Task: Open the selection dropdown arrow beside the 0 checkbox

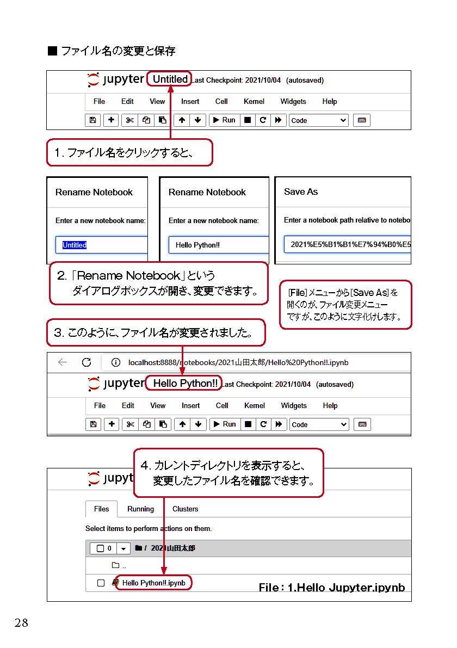Action: click(123, 548)
